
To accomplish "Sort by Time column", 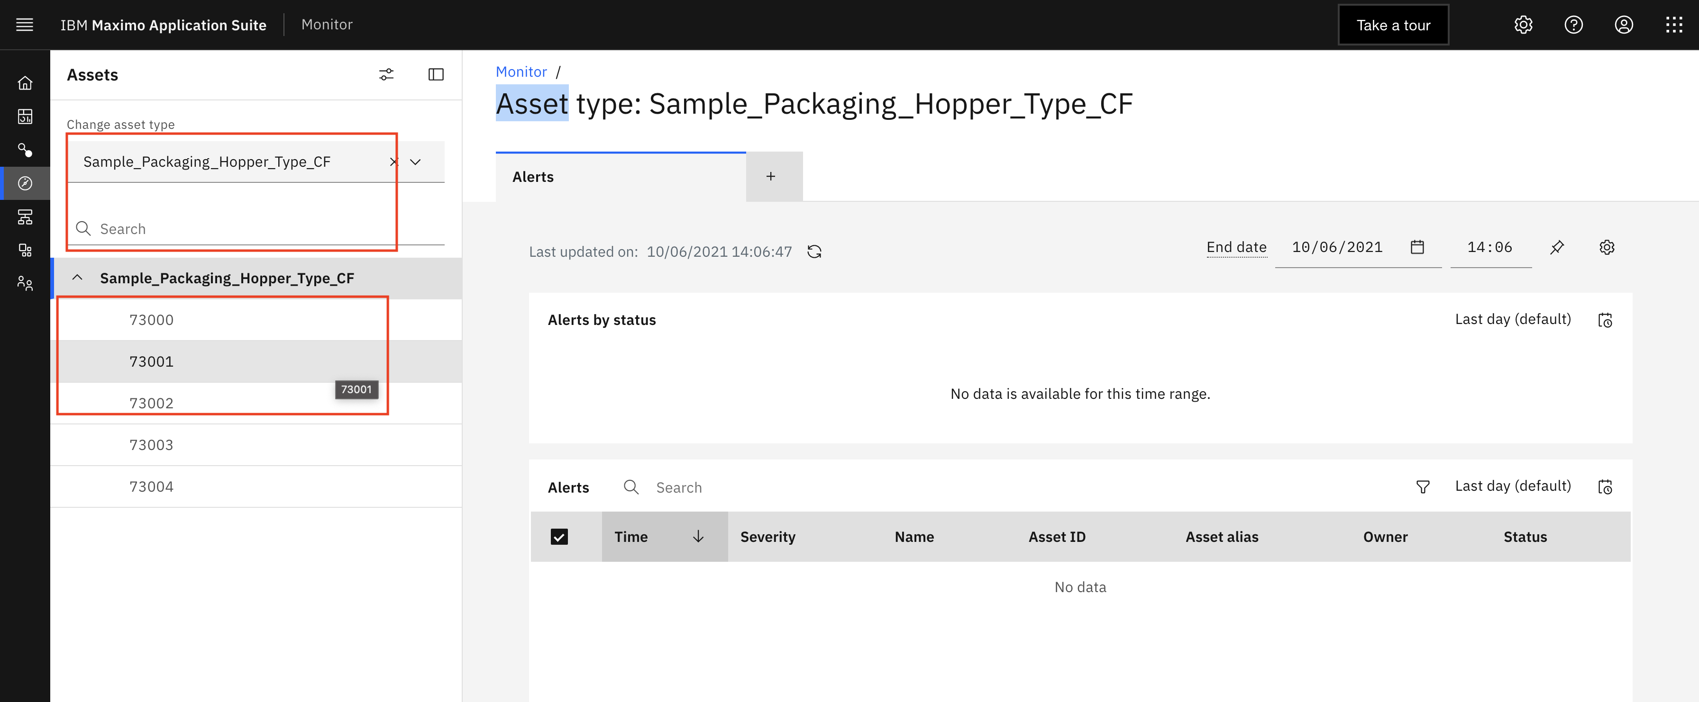I will [x=665, y=537].
